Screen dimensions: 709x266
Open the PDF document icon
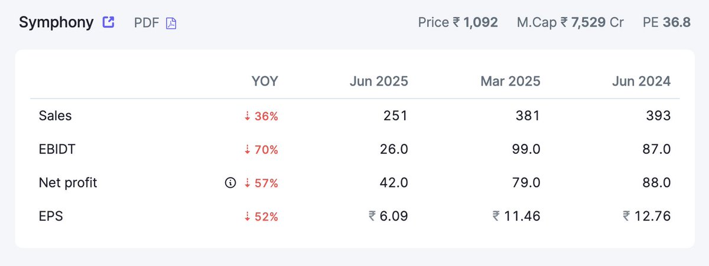pyautogui.click(x=171, y=24)
